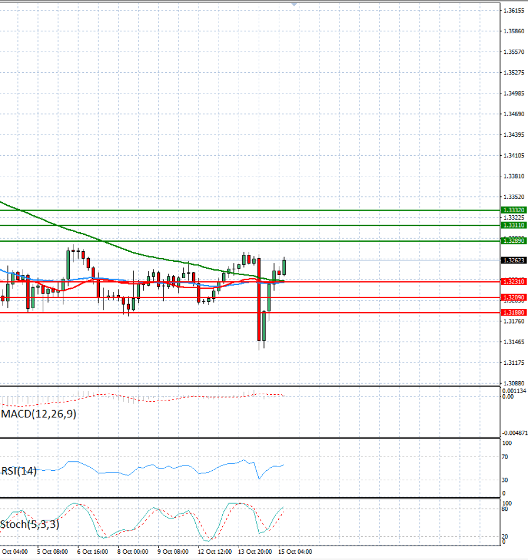Click the MACD scale value 0.001134
The height and width of the screenshot is (560, 528).
[514, 391]
